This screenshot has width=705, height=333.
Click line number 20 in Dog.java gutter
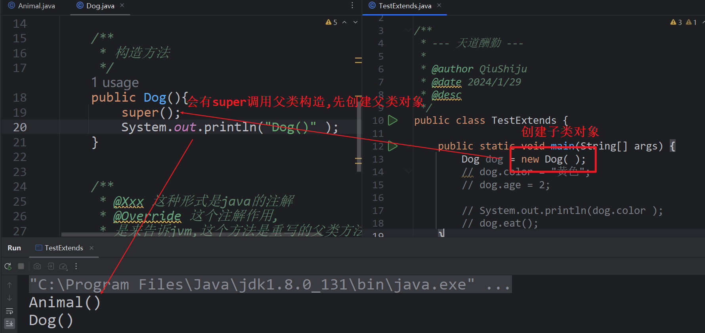[20, 127]
